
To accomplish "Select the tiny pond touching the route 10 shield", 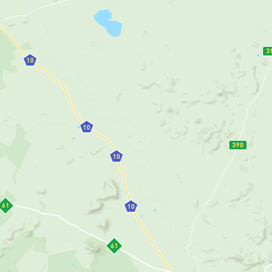I will (79, 127).
